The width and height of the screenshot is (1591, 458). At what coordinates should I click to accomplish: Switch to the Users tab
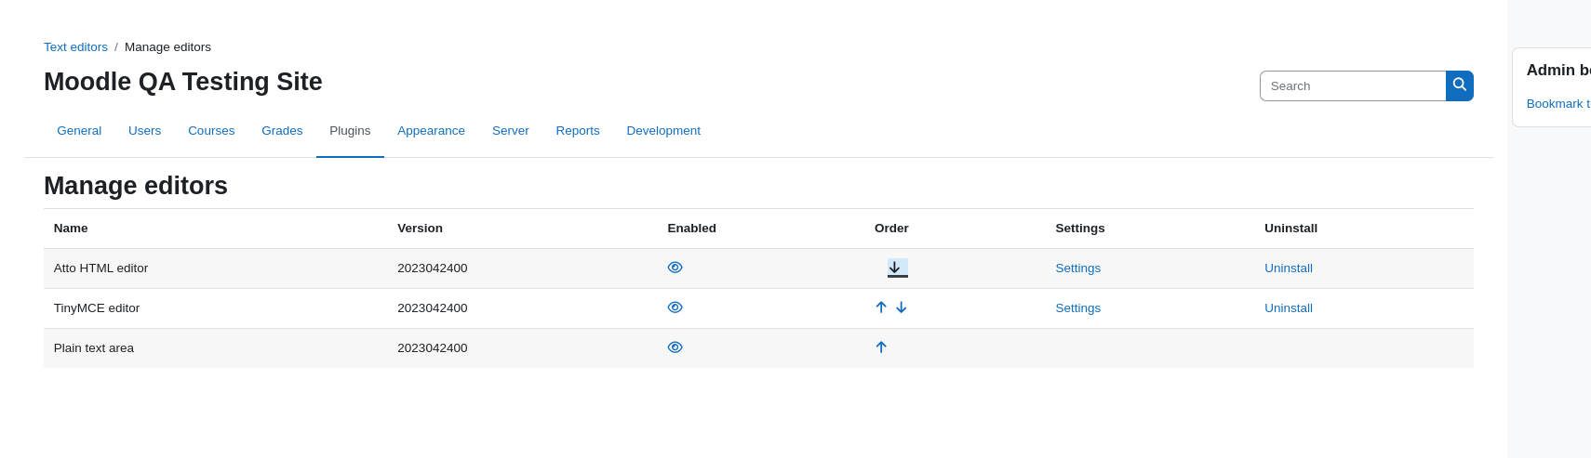(x=144, y=131)
